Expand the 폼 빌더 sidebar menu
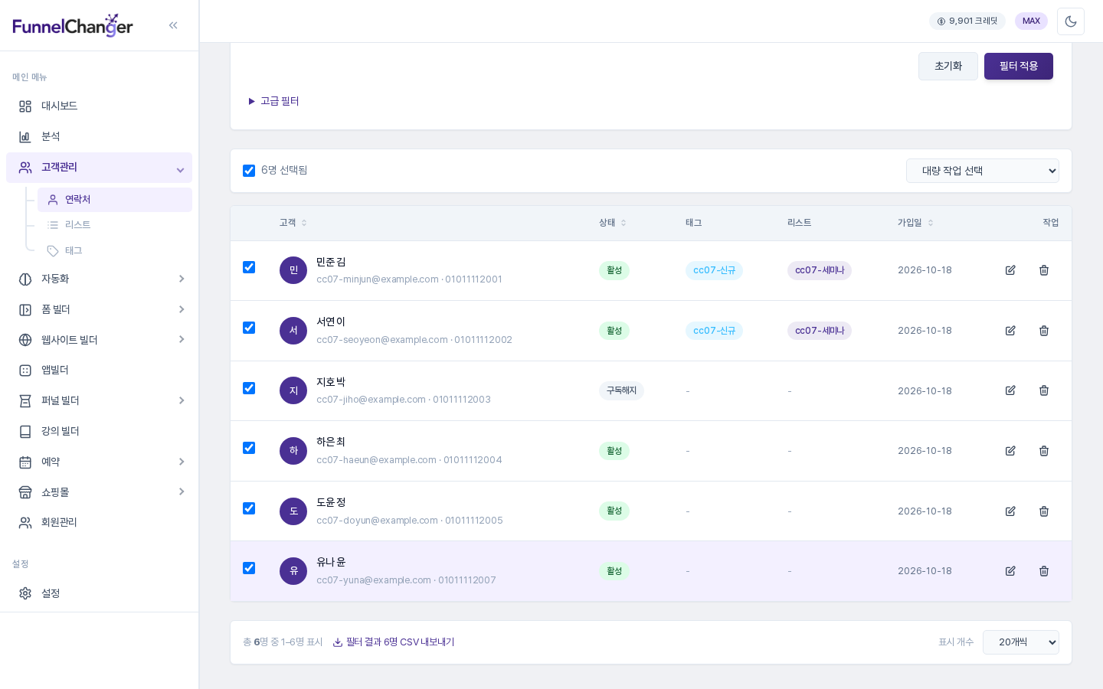Image resolution: width=1103 pixels, height=689 pixels. tap(100, 309)
